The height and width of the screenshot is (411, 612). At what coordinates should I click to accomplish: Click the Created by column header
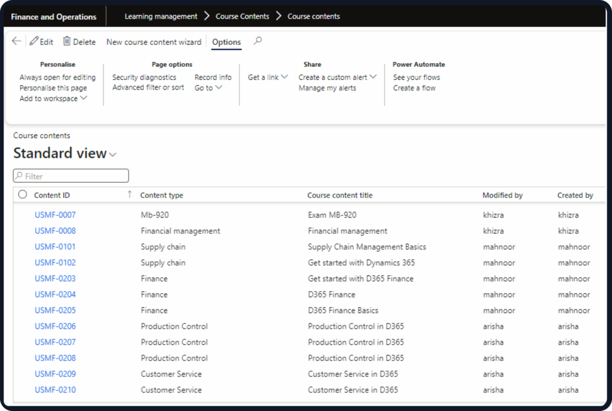click(x=575, y=195)
